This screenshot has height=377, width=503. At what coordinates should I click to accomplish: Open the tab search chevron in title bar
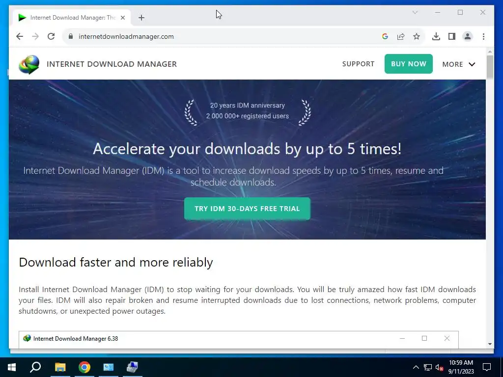tap(415, 12)
